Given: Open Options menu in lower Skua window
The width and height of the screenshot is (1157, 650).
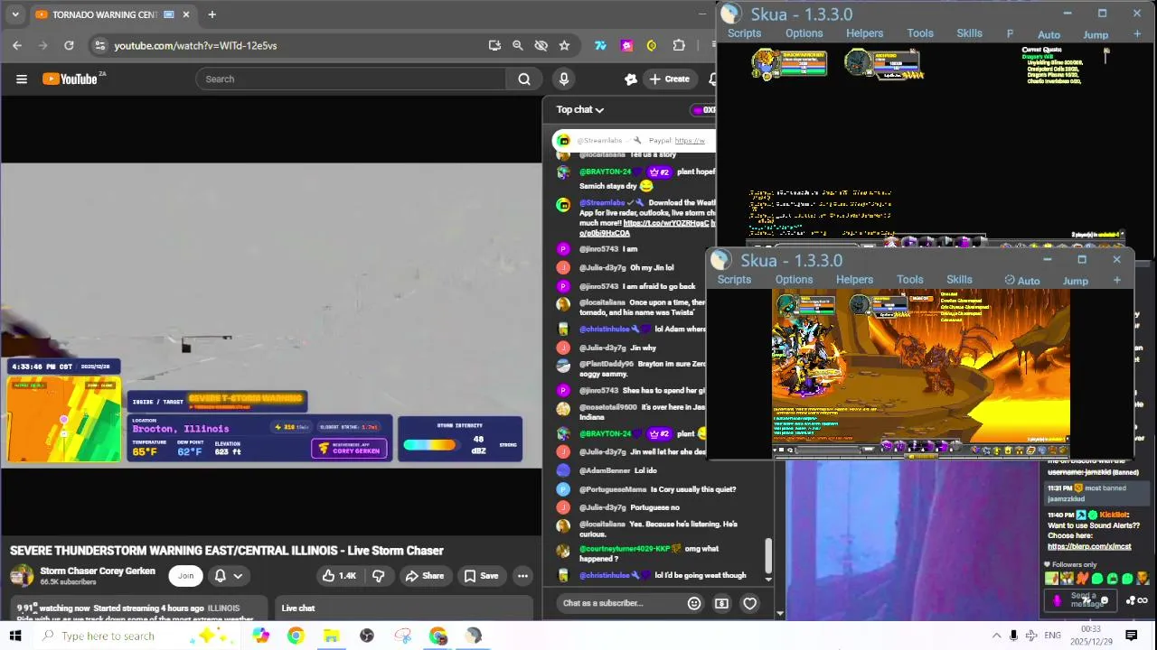Looking at the screenshot, I should (x=795, y=280).
